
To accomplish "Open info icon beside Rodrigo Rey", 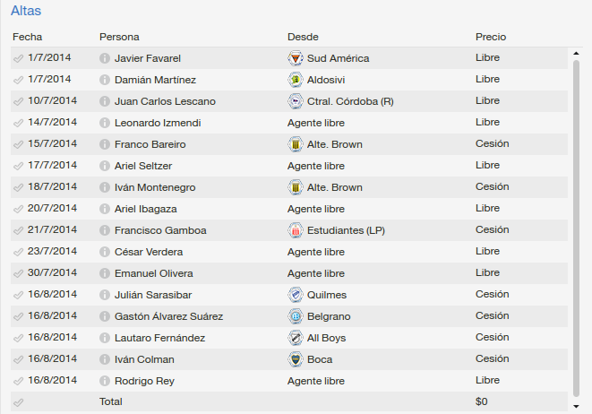I will coord(105,381).
